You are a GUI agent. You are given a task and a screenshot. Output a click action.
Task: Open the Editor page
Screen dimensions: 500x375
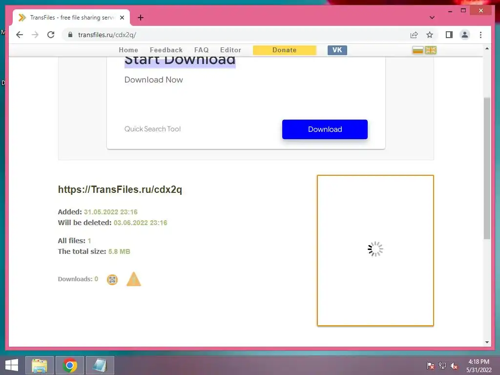point(230,50)
